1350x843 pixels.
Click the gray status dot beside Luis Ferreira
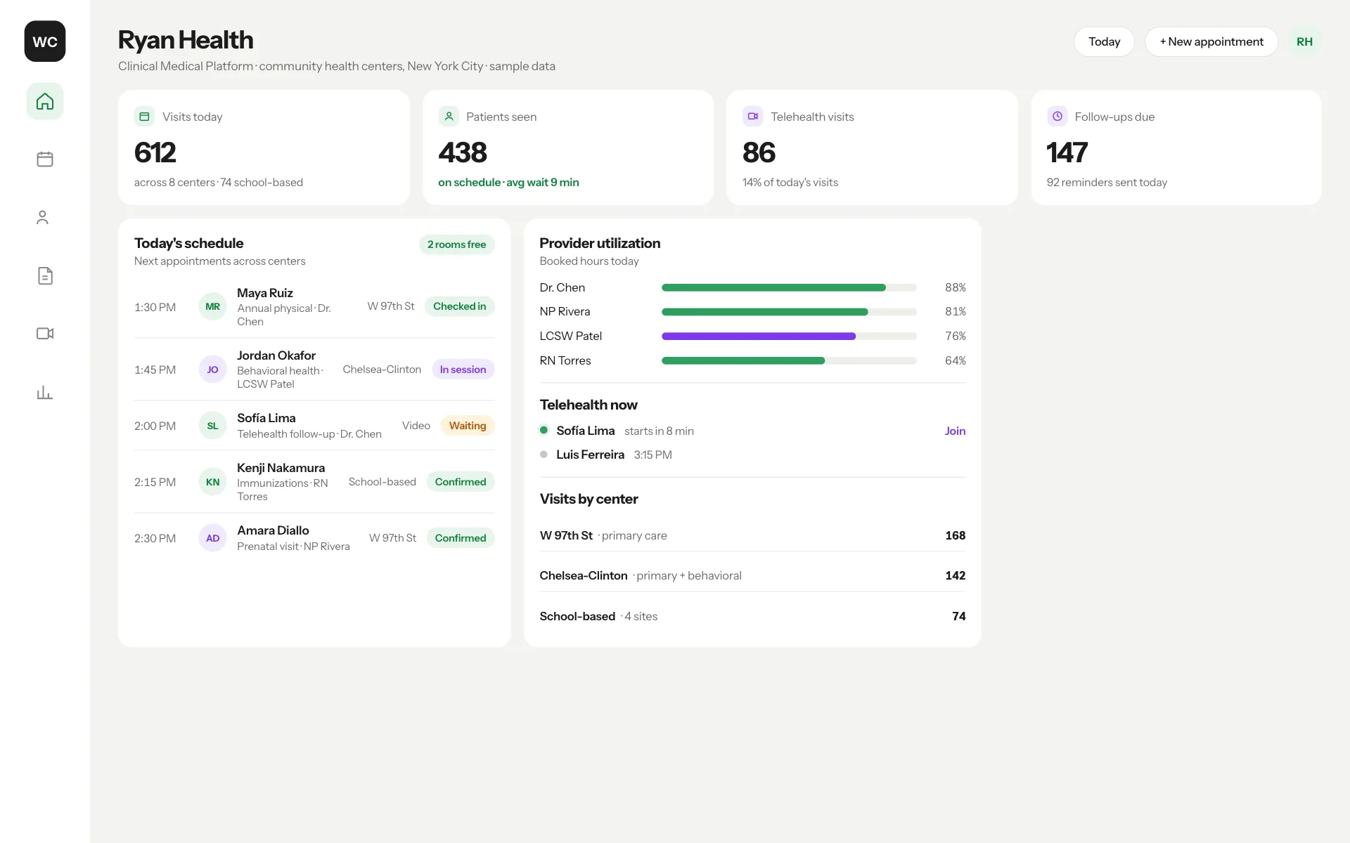544,455
